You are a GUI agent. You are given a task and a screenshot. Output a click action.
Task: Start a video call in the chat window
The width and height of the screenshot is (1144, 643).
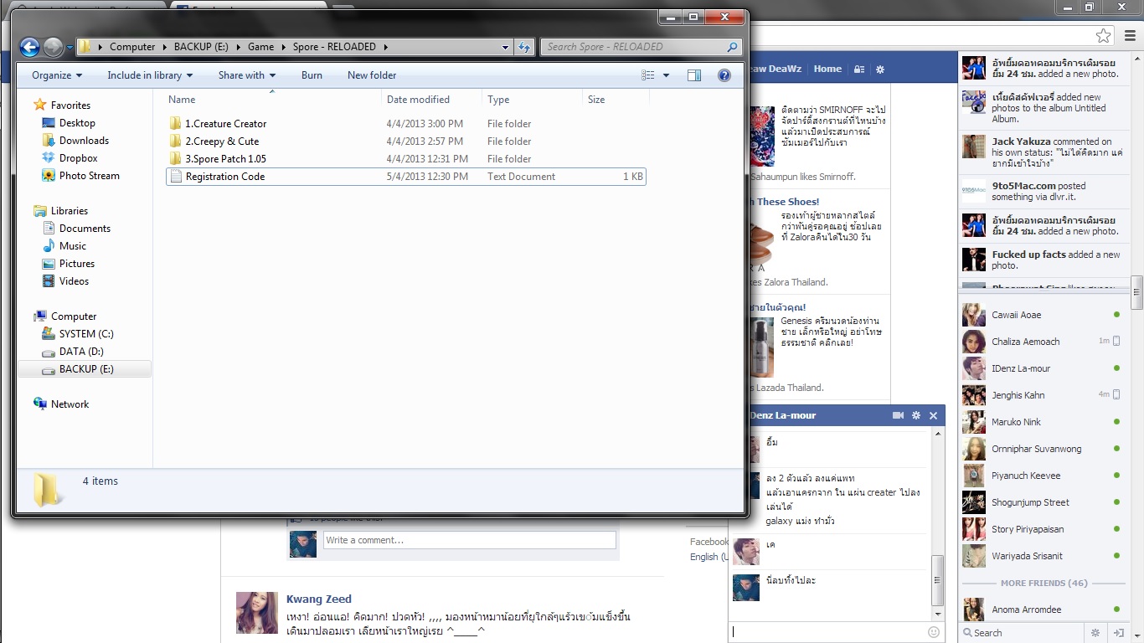point(899,415)
